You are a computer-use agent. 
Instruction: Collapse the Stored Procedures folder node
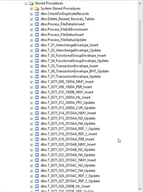tap(26, 4)
